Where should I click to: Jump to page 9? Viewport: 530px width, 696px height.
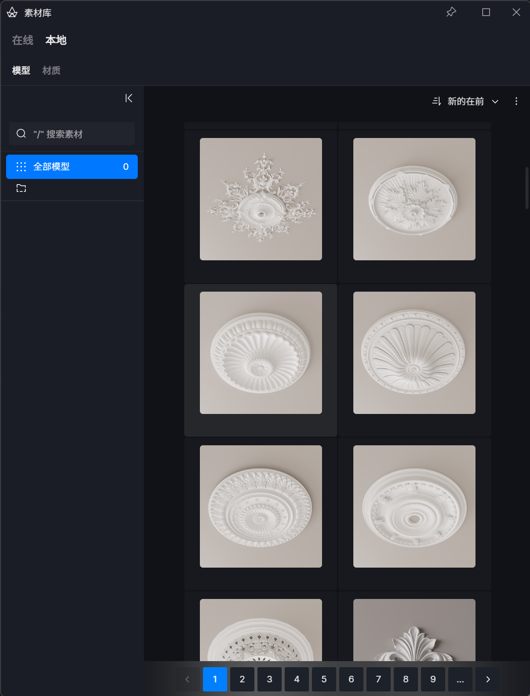[x=433, y=679]
